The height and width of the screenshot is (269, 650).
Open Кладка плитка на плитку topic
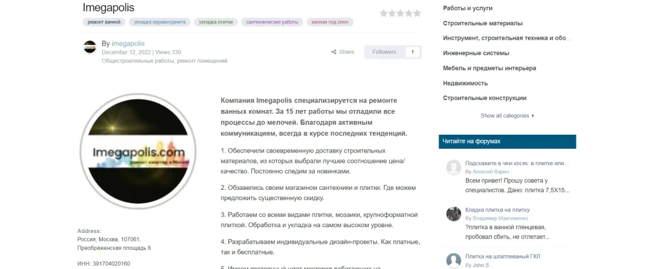click(498, 210)
